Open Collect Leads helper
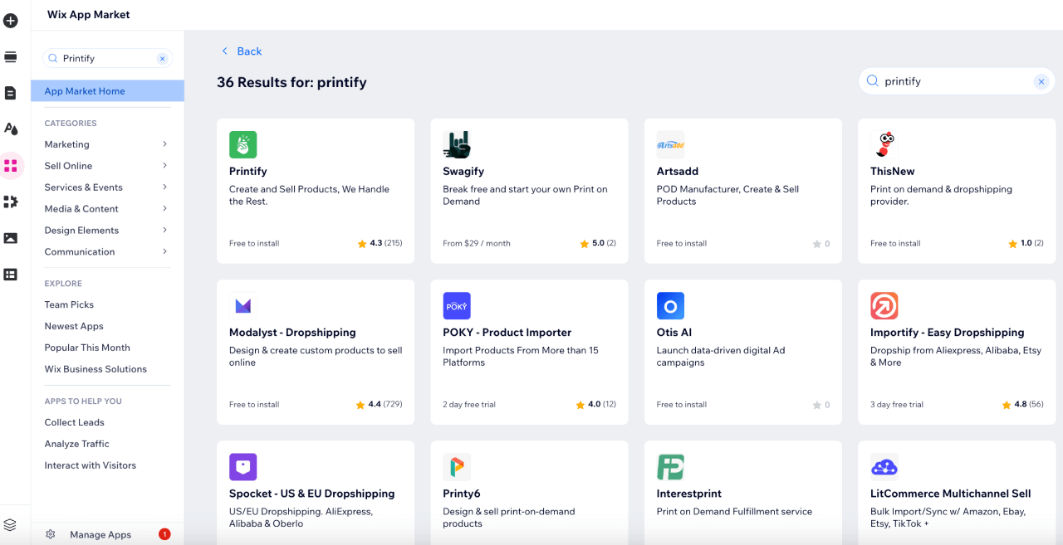Screen dimensions: 1063x545 tap(75, 422)
